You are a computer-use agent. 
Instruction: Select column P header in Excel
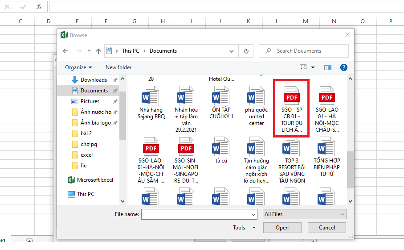(x=390, y=21)
